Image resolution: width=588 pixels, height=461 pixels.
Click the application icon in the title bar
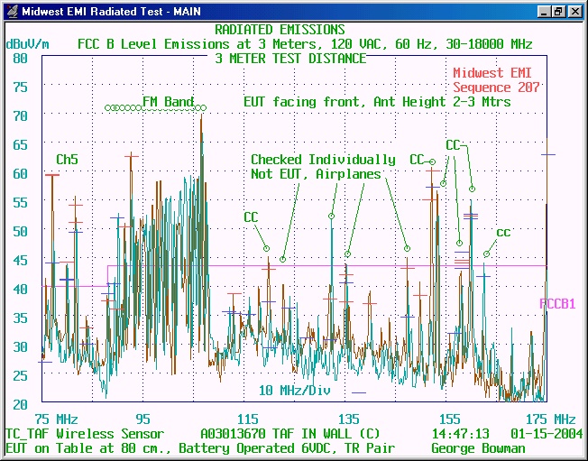pos(11,11)
